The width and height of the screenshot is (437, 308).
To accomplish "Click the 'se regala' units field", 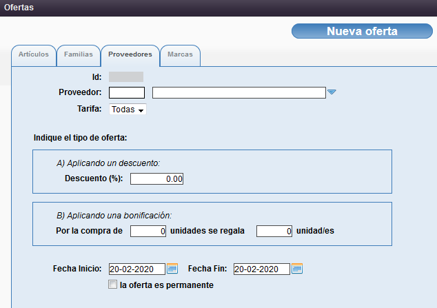I will (x=274, y=231).
